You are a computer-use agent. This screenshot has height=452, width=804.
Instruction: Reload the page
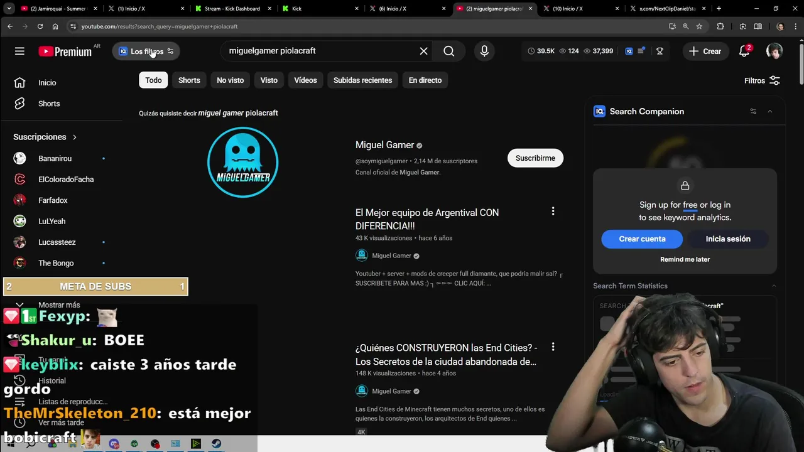tap(40, 26)
